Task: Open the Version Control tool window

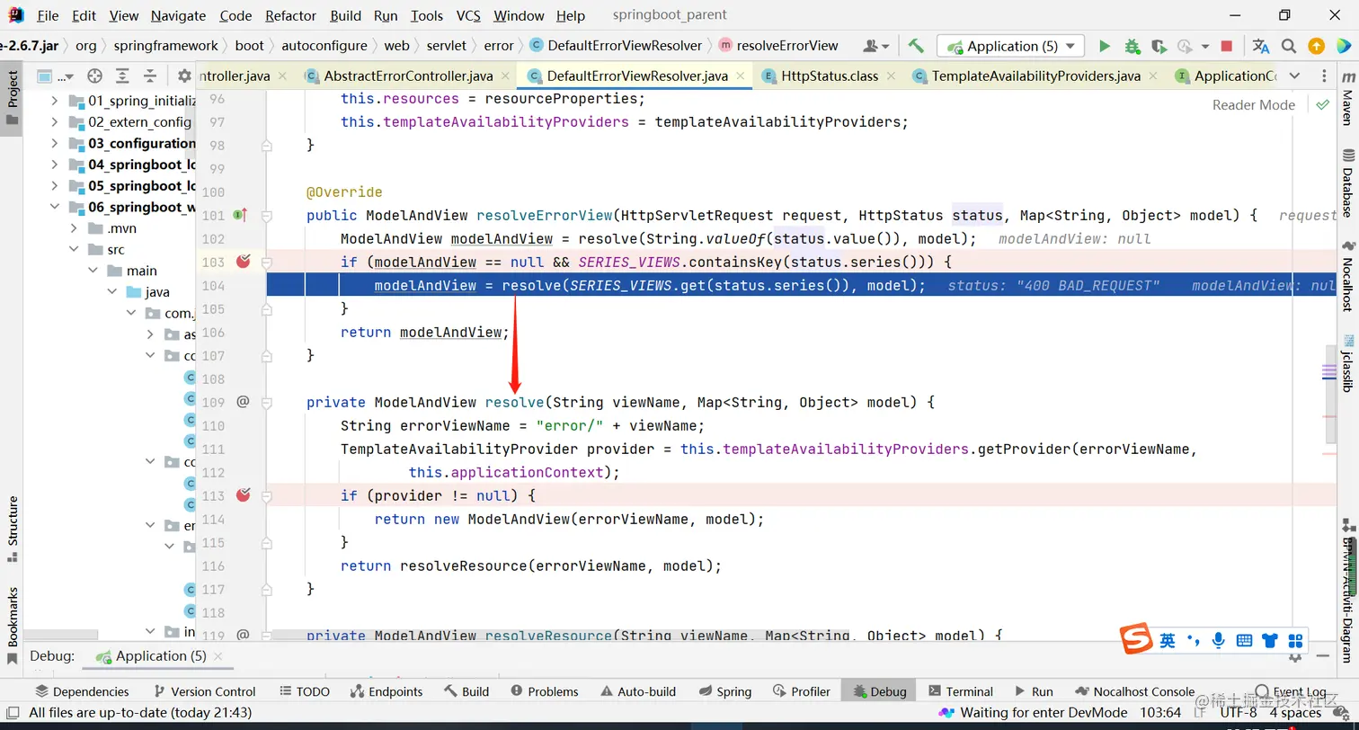Action: coord(205,691)
